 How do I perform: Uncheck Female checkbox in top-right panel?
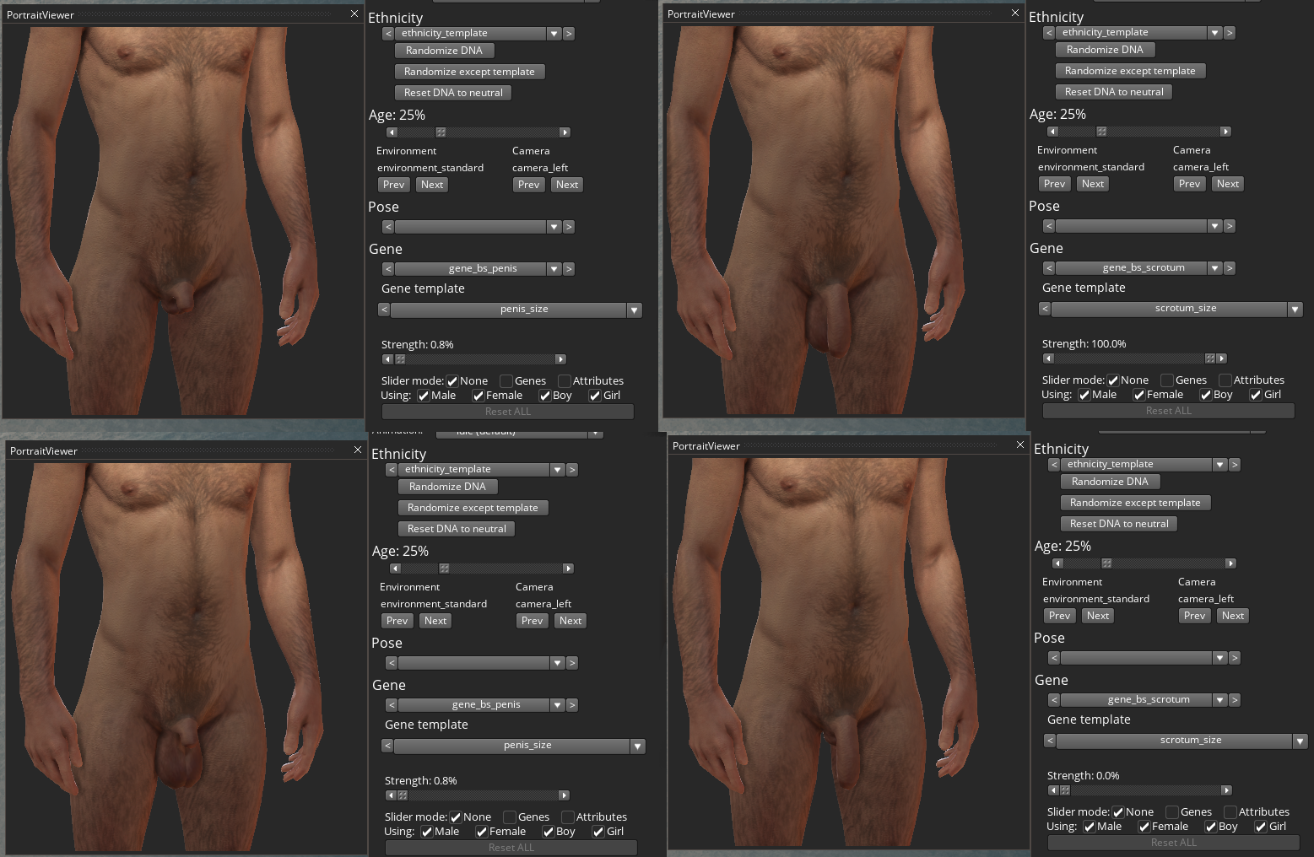(x=1138, y=395)
